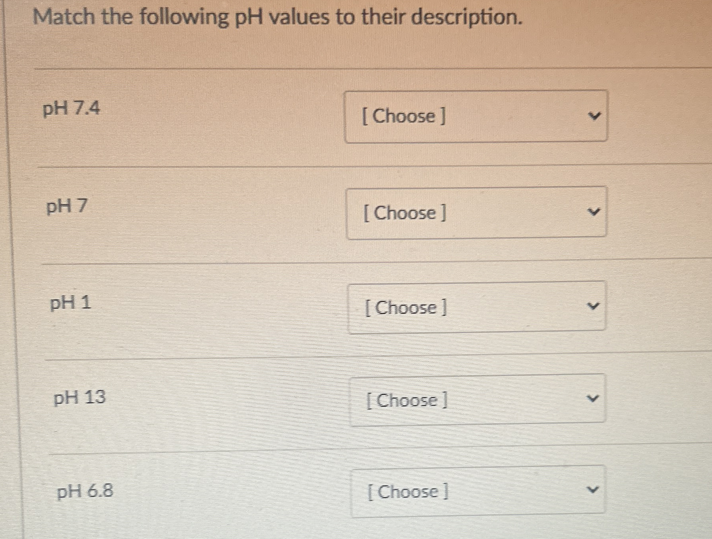Click inside the pH 7 answer selection box
The width and height of the screenshot is (712, 539).
pos(476,214)
